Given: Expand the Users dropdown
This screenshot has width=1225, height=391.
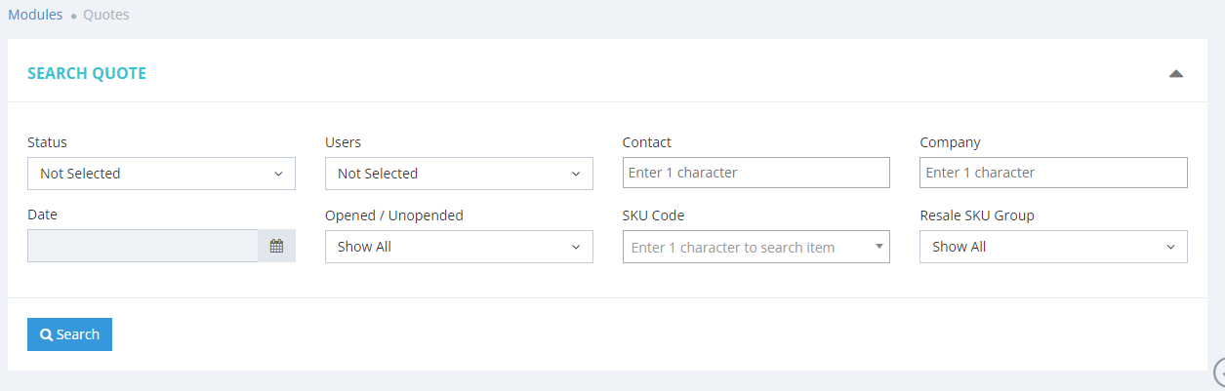Looking at the screenshot, I should pos(459,174).
